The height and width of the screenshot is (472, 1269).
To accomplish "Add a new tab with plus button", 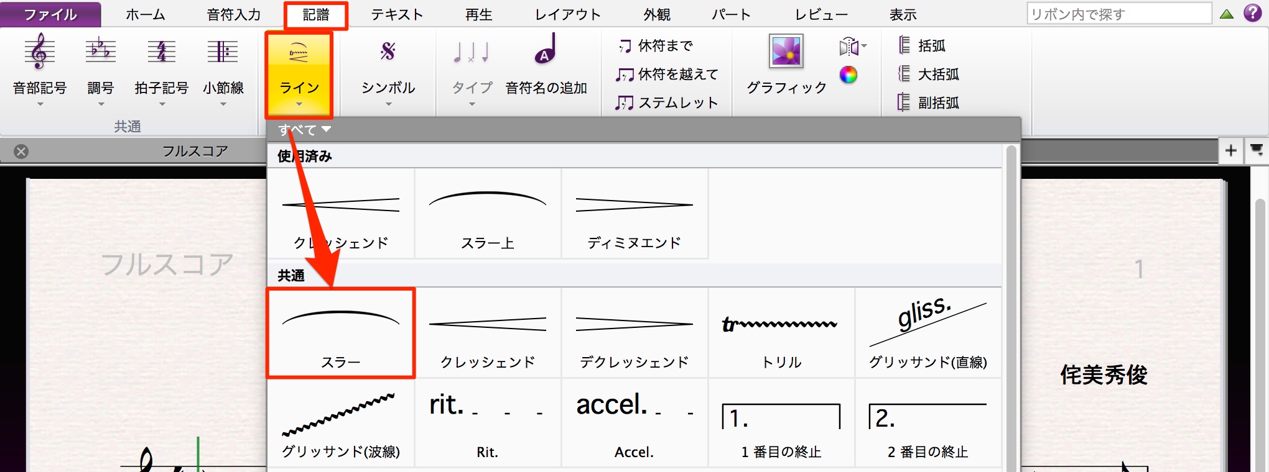I will coord(1231,150).
